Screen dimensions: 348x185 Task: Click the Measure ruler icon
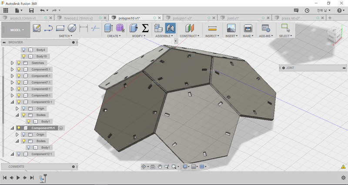pyautogui.click(x=212, y=28)
